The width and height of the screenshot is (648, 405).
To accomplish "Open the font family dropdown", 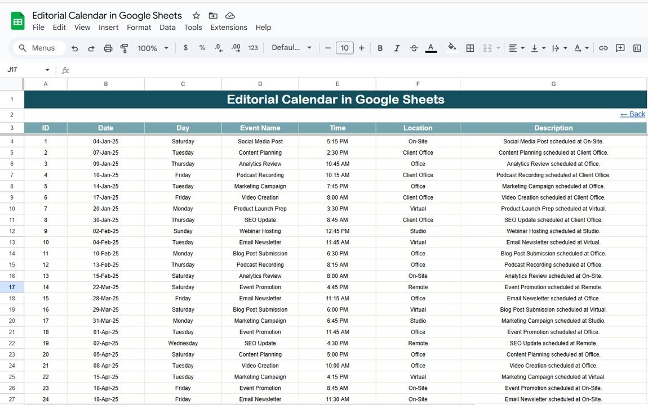I will pos(291,48).
